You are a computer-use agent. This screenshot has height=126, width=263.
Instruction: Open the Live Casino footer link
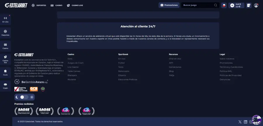[73, 67]
